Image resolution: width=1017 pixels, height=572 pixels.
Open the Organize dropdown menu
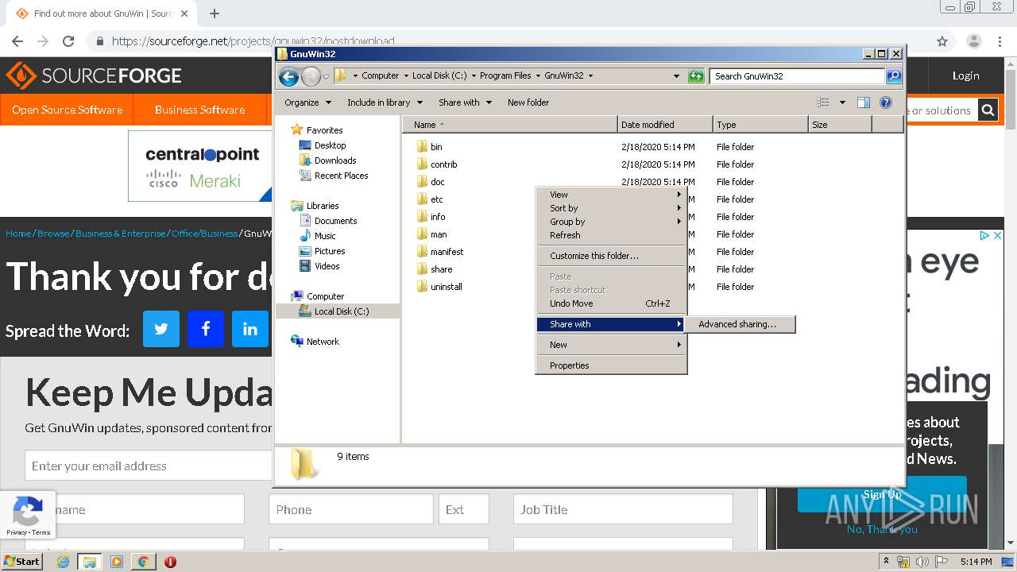coord(307,102)
